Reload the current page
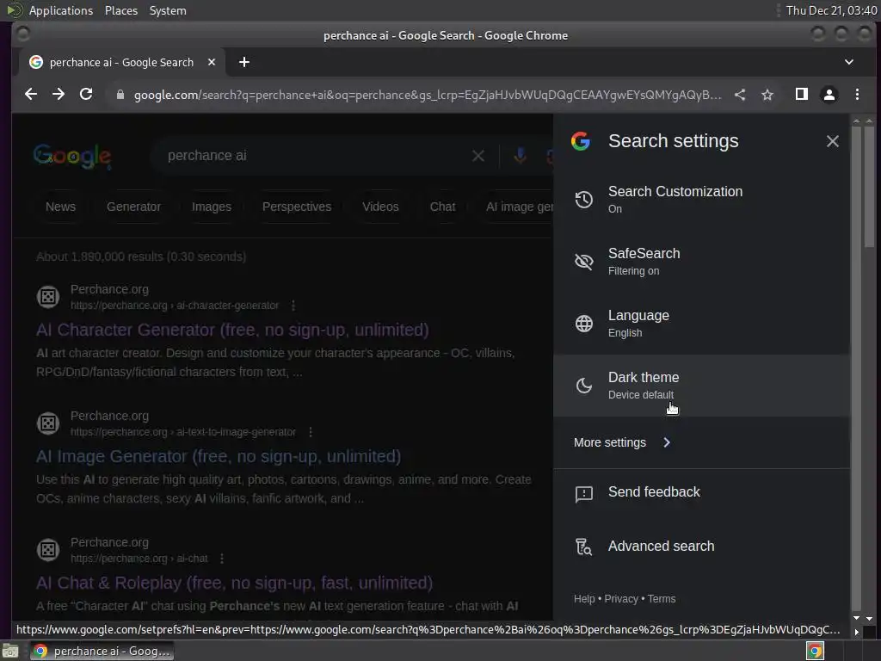 (x=86, y=95)
